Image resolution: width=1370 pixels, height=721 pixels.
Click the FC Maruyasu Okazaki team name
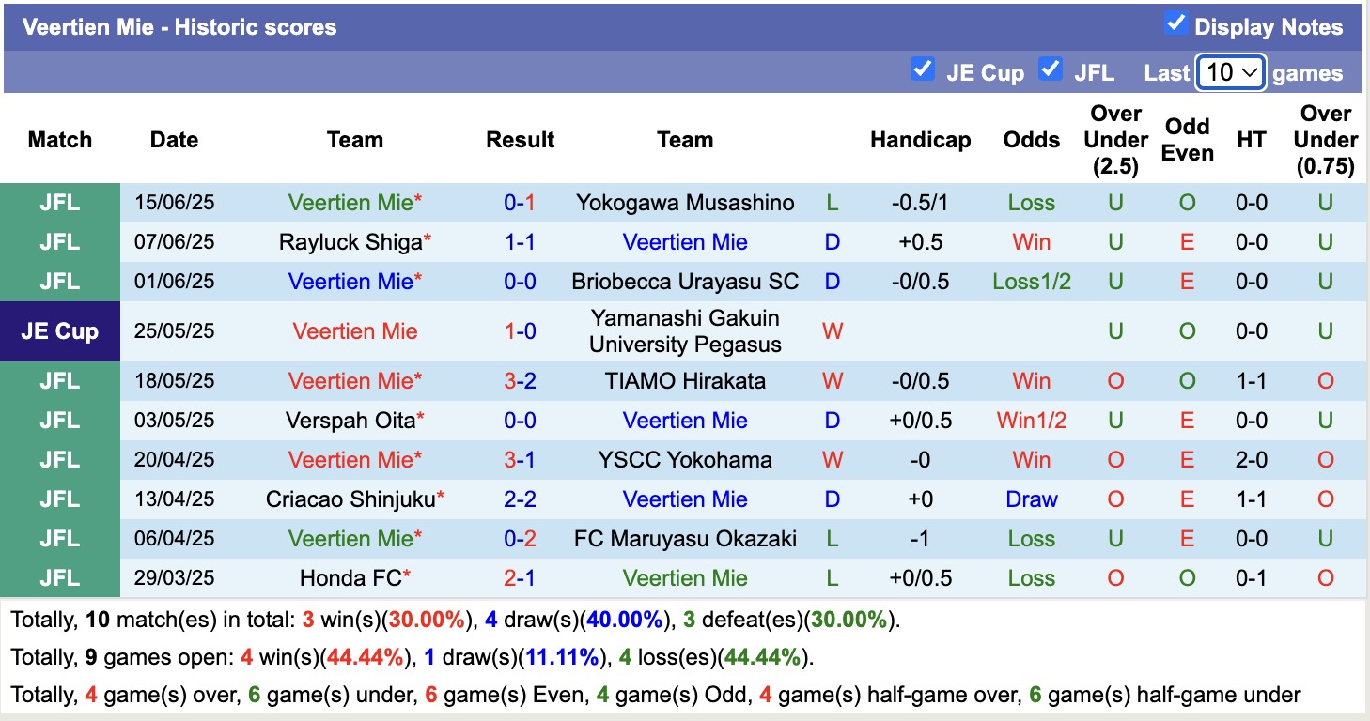point(685,539)
